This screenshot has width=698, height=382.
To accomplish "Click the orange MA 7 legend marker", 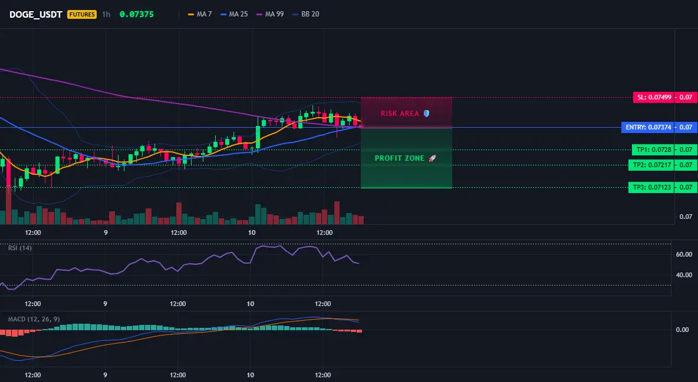I will point(192,14).
